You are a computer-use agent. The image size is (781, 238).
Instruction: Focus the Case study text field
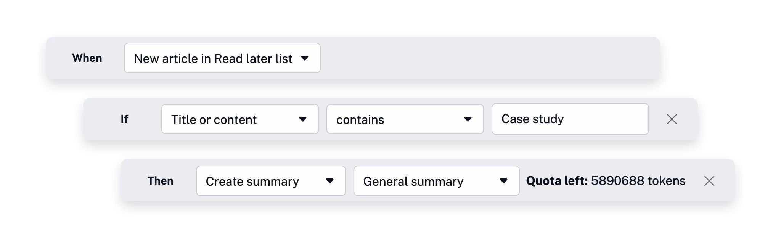click(570, 119)
